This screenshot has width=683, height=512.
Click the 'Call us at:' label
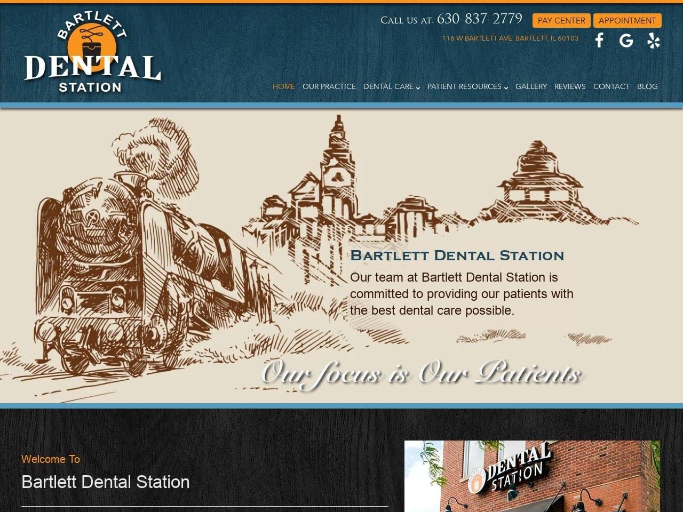point(407,20)
